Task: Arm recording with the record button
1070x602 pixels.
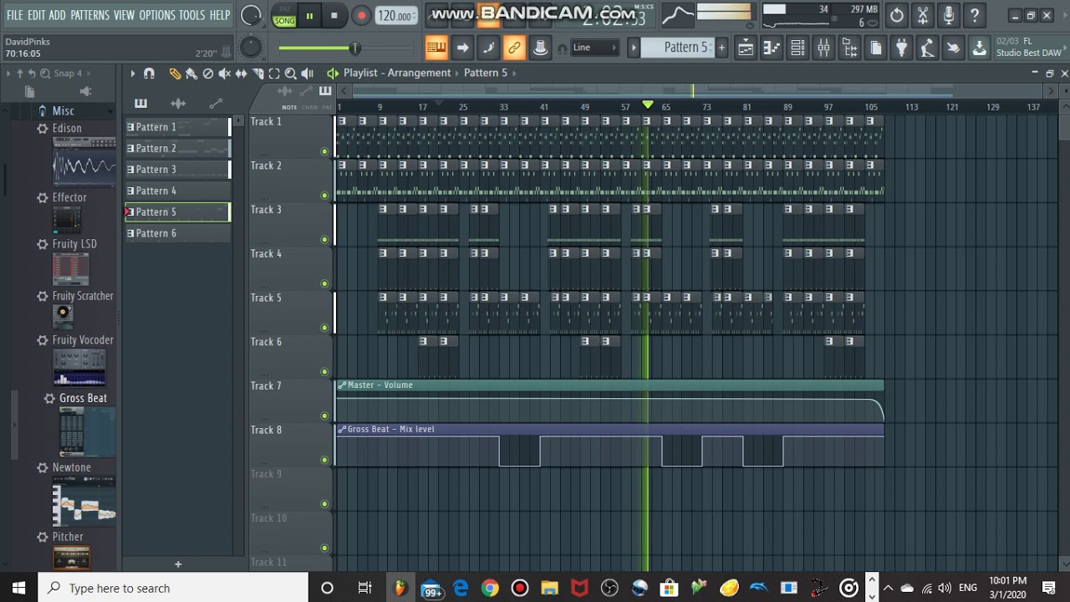Action: [x=361, y=15]
